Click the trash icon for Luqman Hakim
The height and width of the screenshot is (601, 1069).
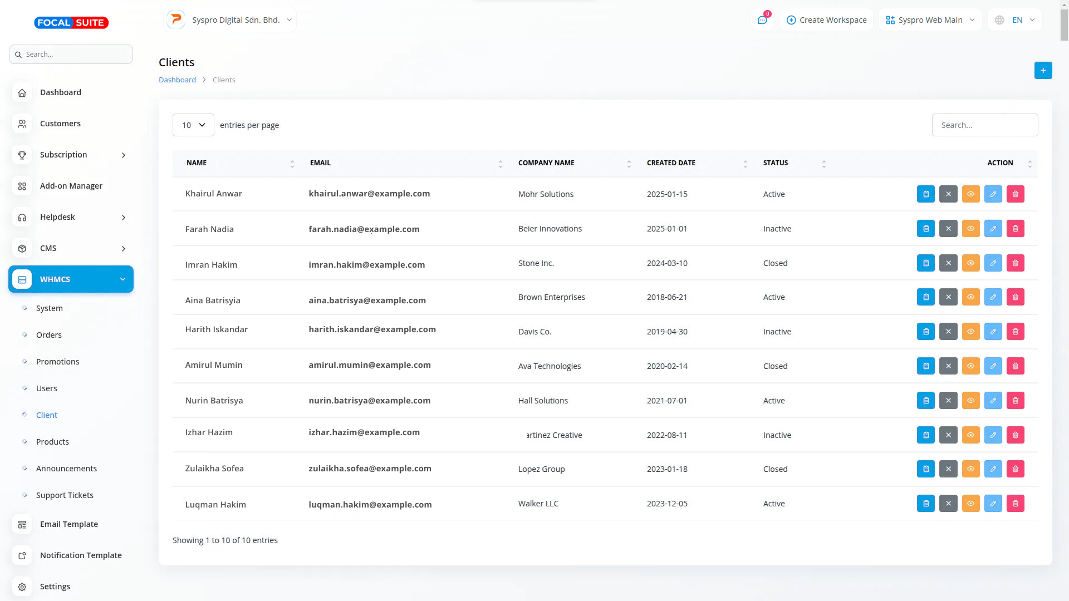point(1015,504)
